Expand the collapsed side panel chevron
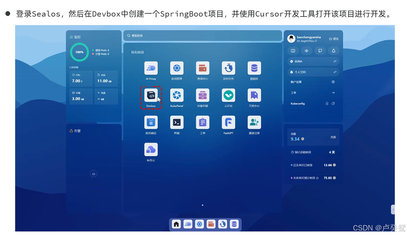This screenshot has height=235, width=407. click(x=393, y=209)
